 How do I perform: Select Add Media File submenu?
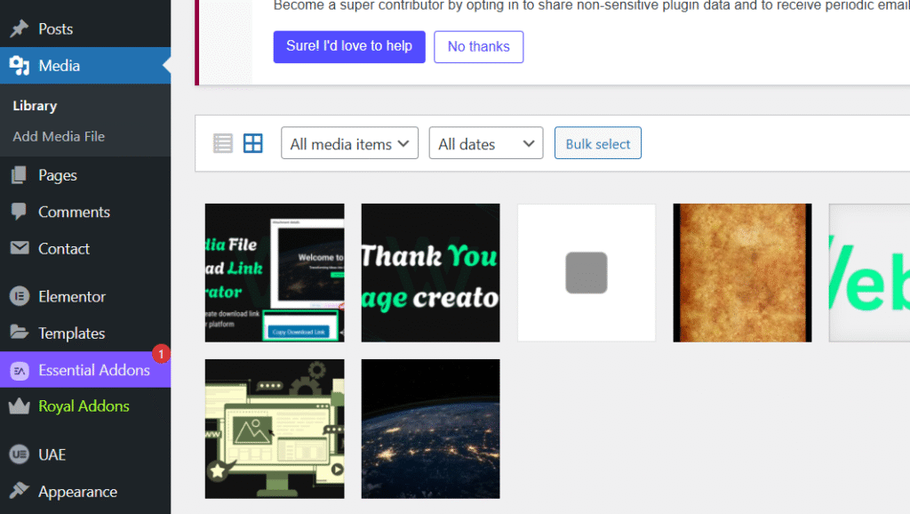(59, 136)
